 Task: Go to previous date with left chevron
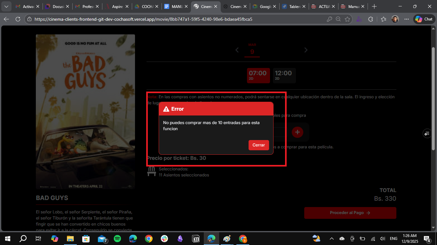tap(237, 50)
